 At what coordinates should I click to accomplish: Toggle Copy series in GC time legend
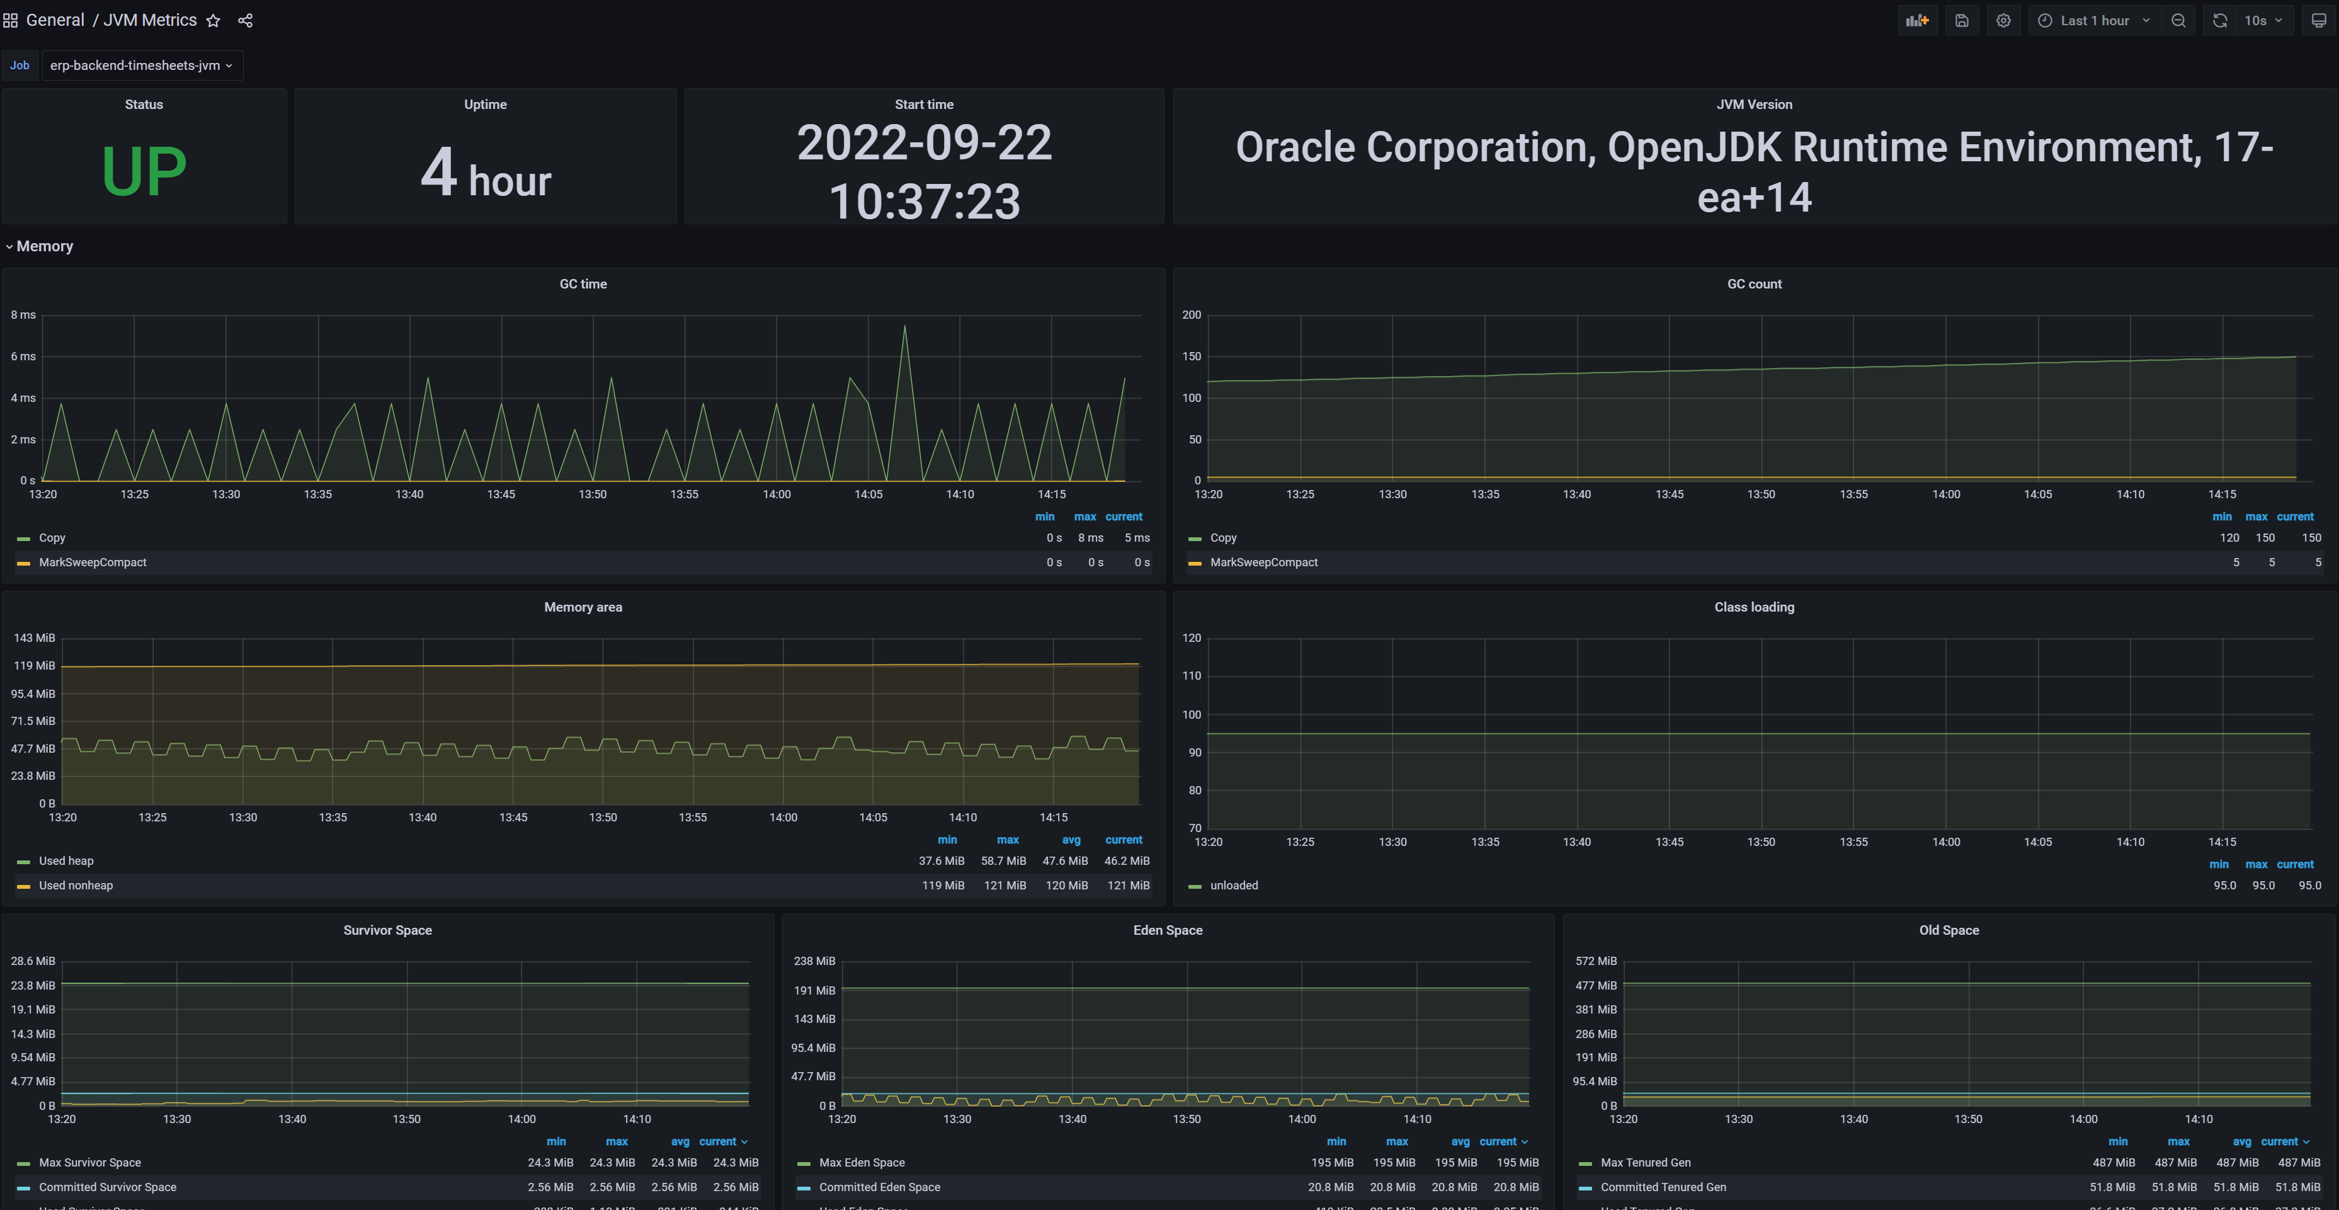(52, 538)
